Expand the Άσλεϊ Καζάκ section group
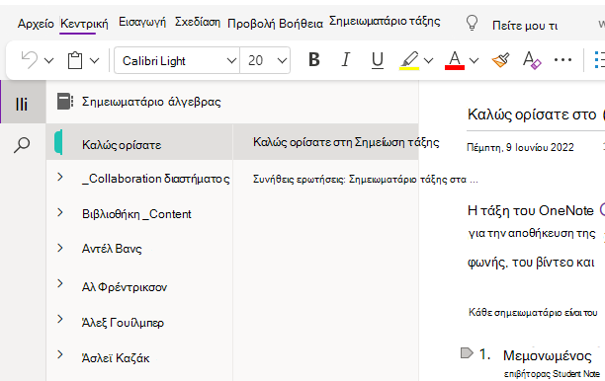 (x=59, y=354)
